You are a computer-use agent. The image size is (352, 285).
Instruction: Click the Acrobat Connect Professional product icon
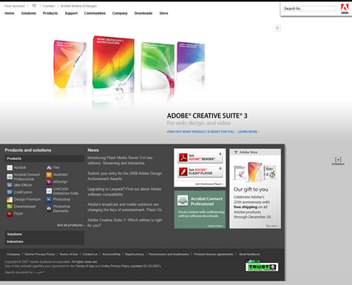10,176
